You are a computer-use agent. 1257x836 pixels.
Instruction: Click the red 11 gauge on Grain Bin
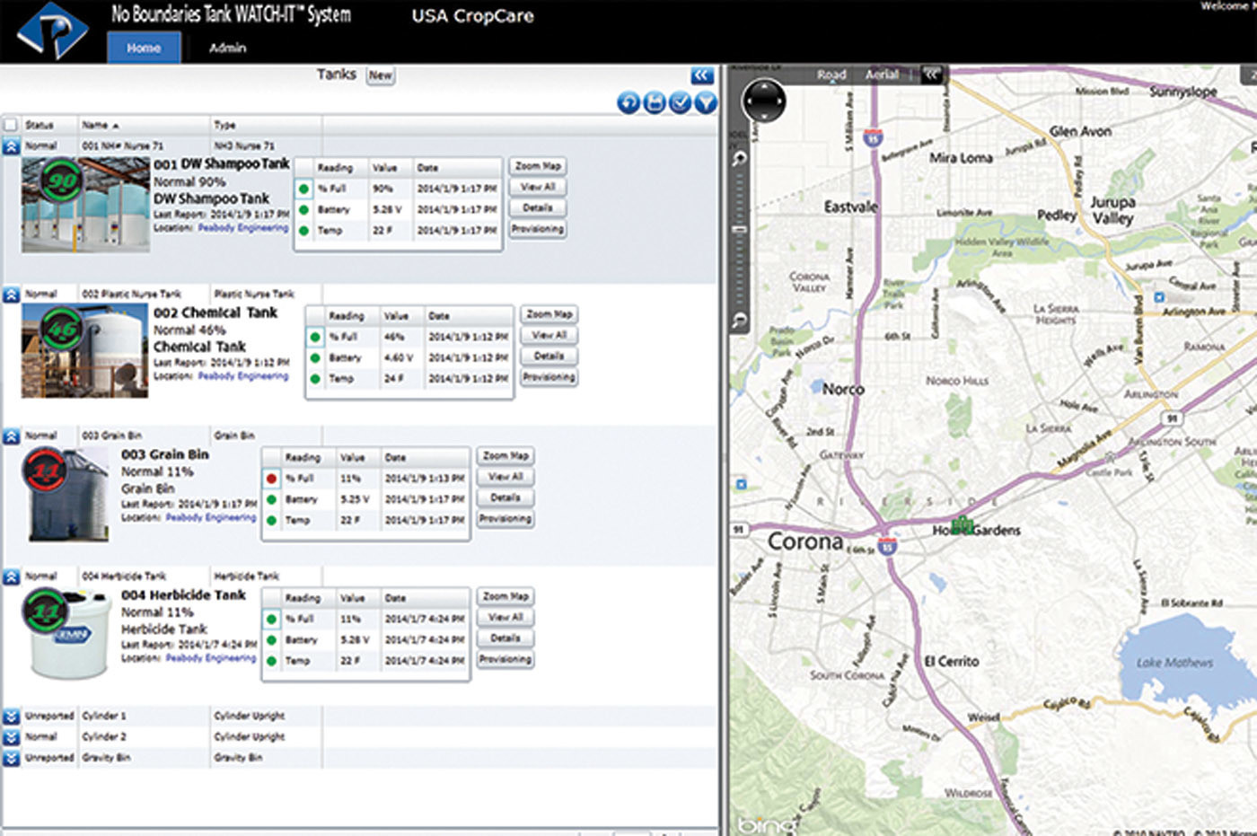(45, 470)
